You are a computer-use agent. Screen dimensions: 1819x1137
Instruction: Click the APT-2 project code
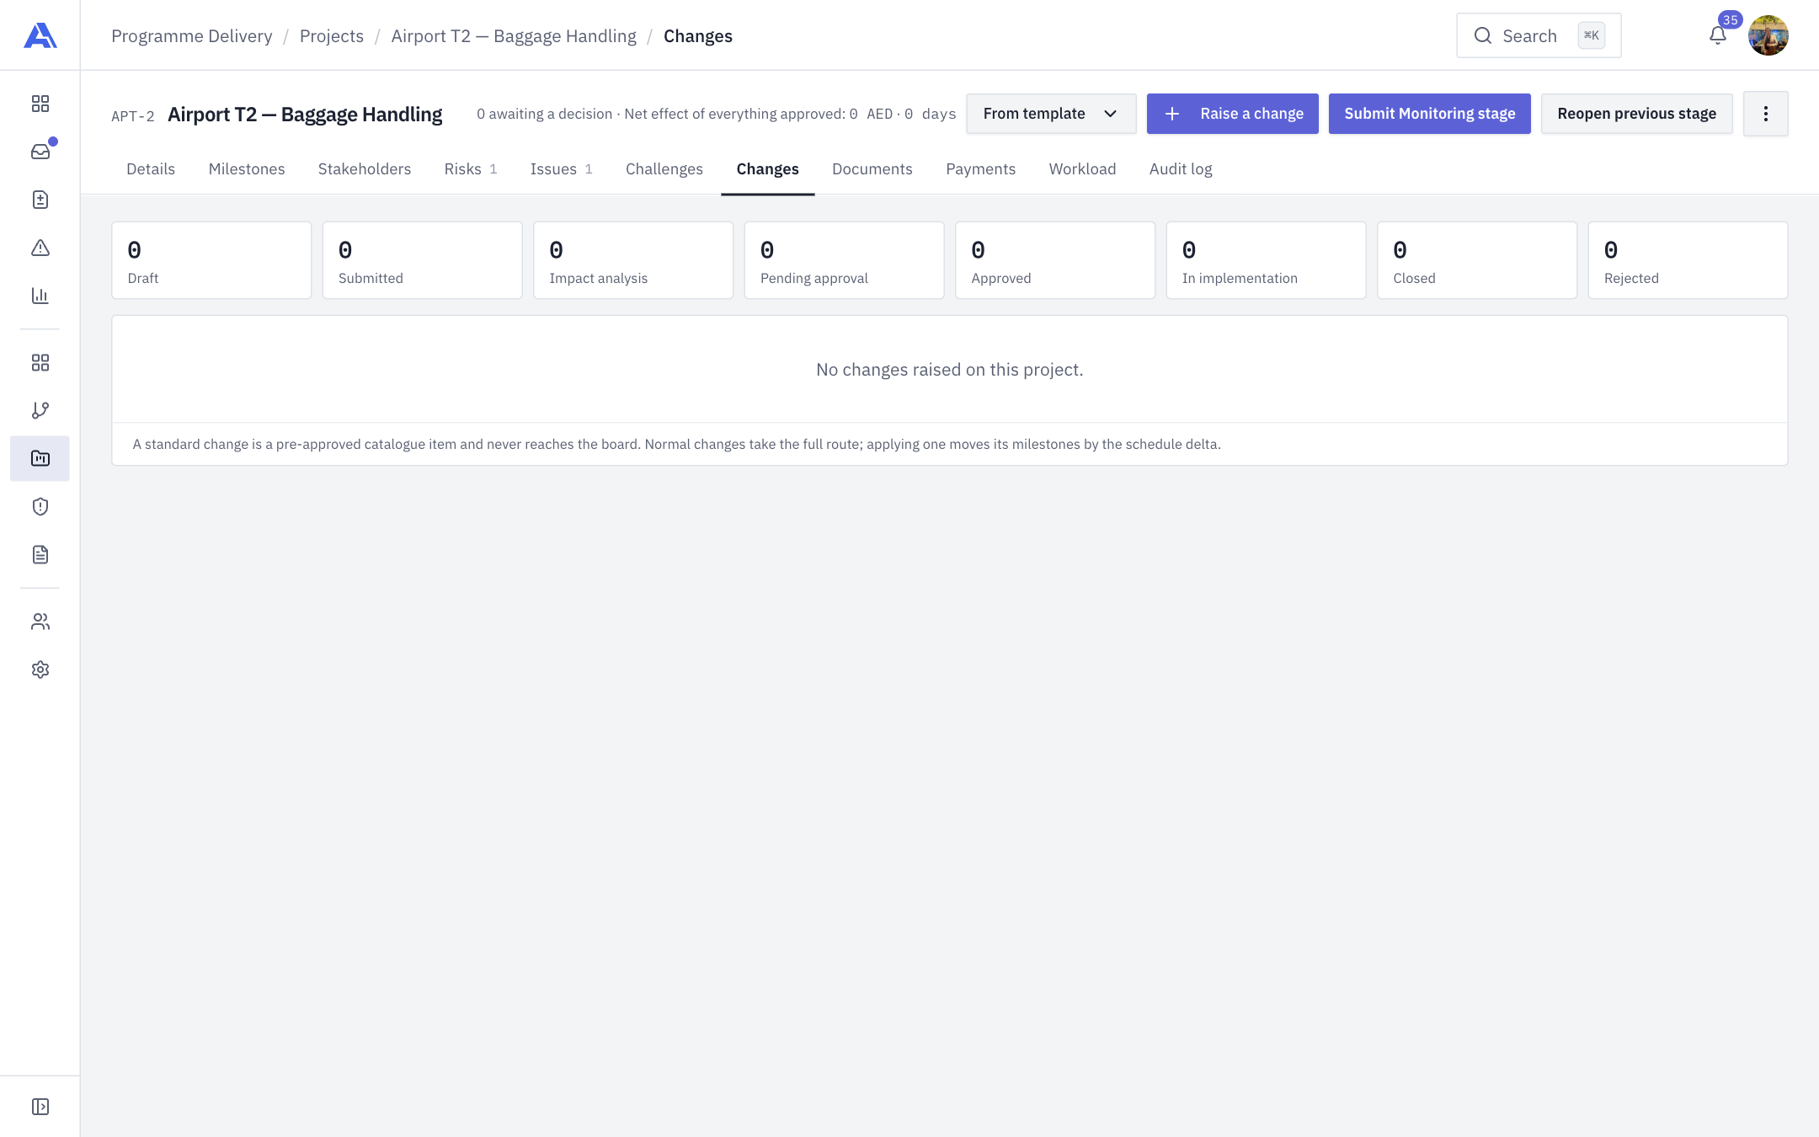pos(133,116)
